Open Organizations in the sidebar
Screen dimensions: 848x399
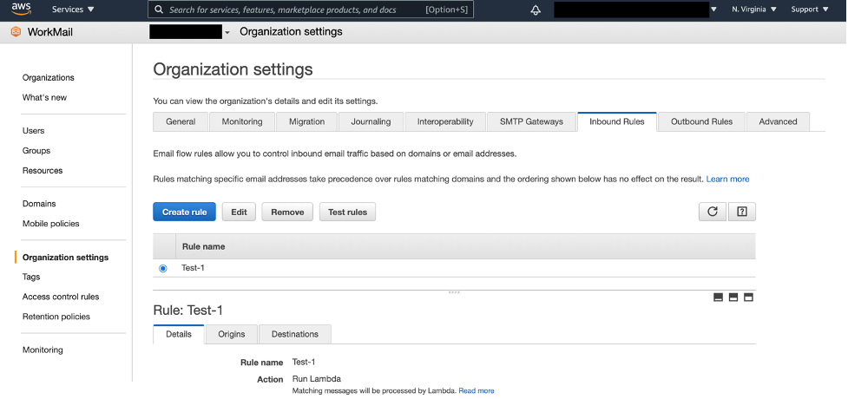click(48, 78)
